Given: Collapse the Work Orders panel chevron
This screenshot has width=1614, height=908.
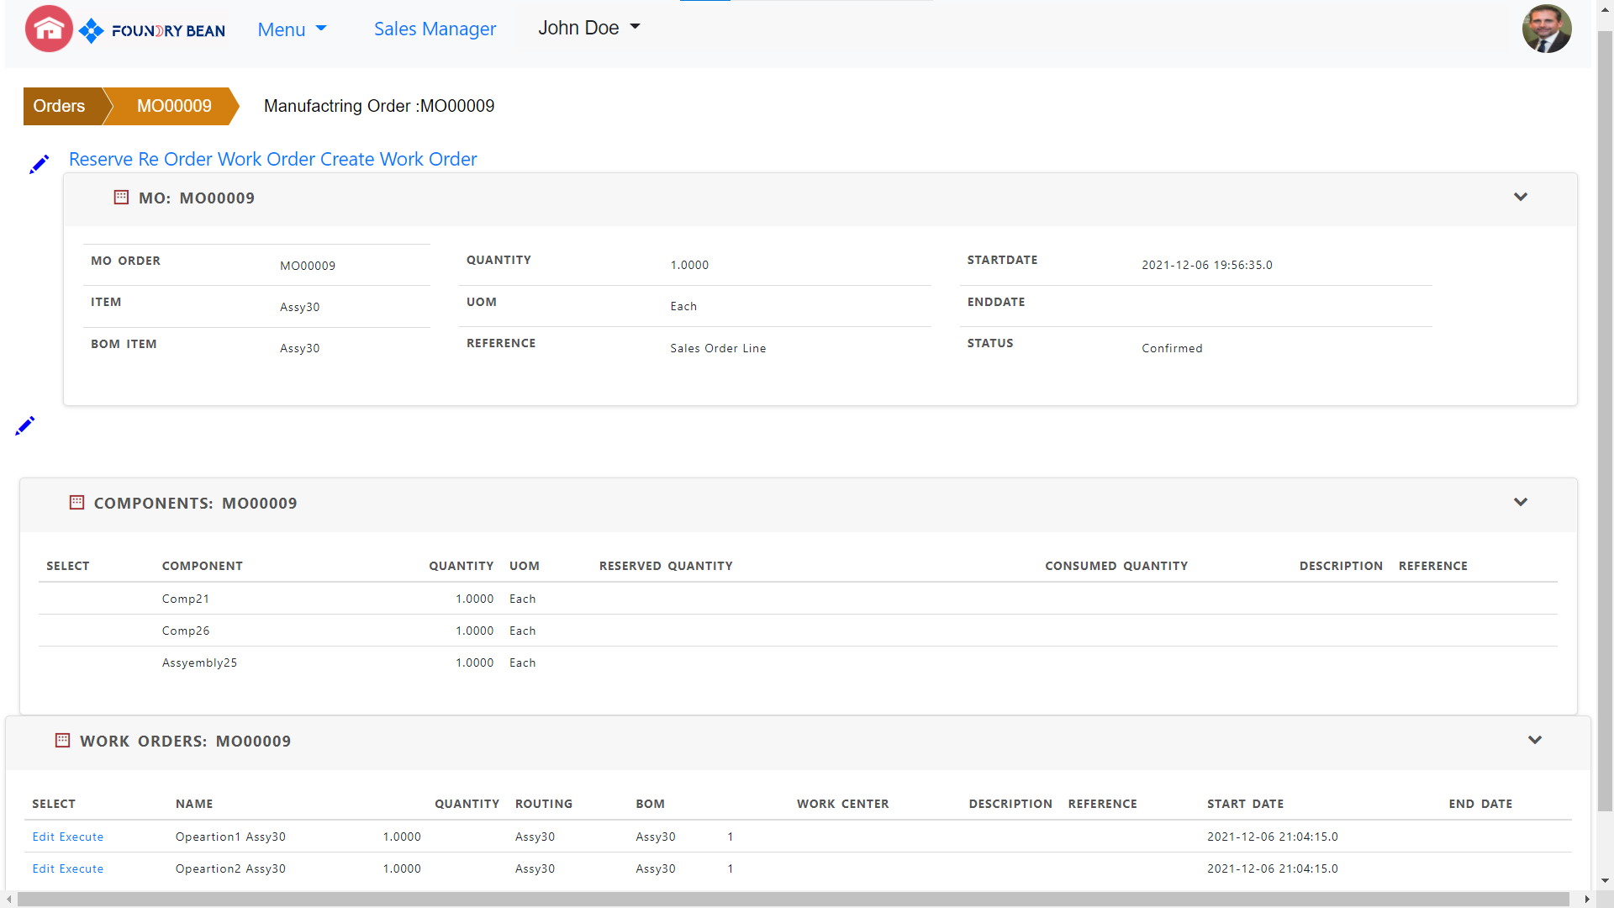Looking at the screenshot, I should point(1535,740).
